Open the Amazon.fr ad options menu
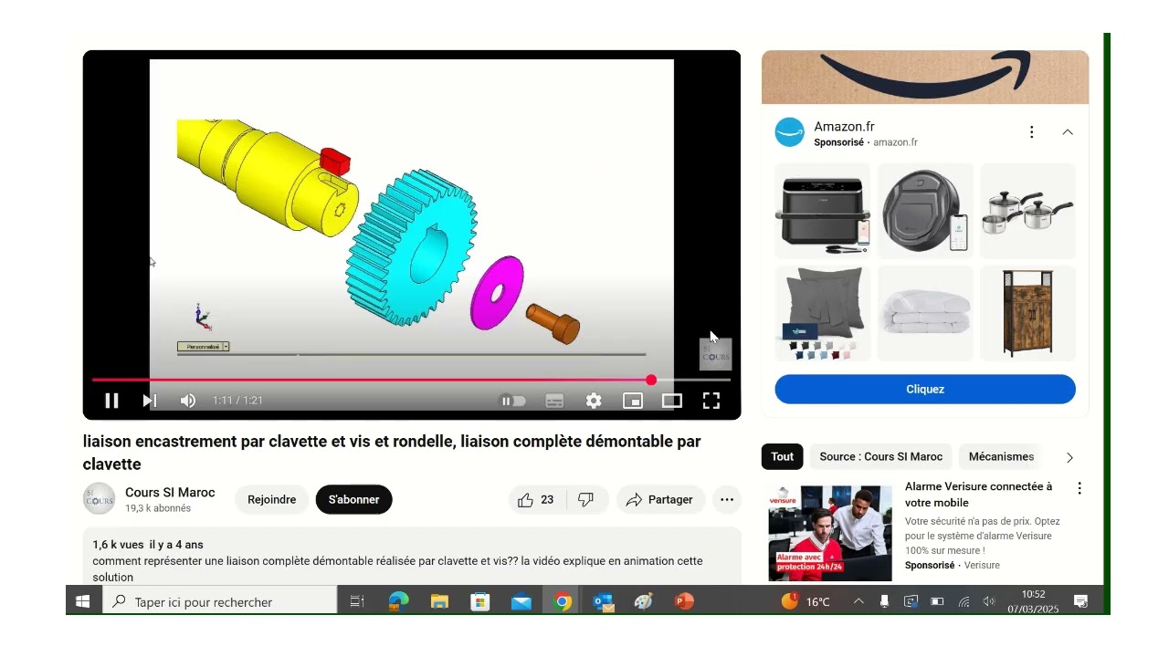The image size is (1169, 657). [1032, 132]
